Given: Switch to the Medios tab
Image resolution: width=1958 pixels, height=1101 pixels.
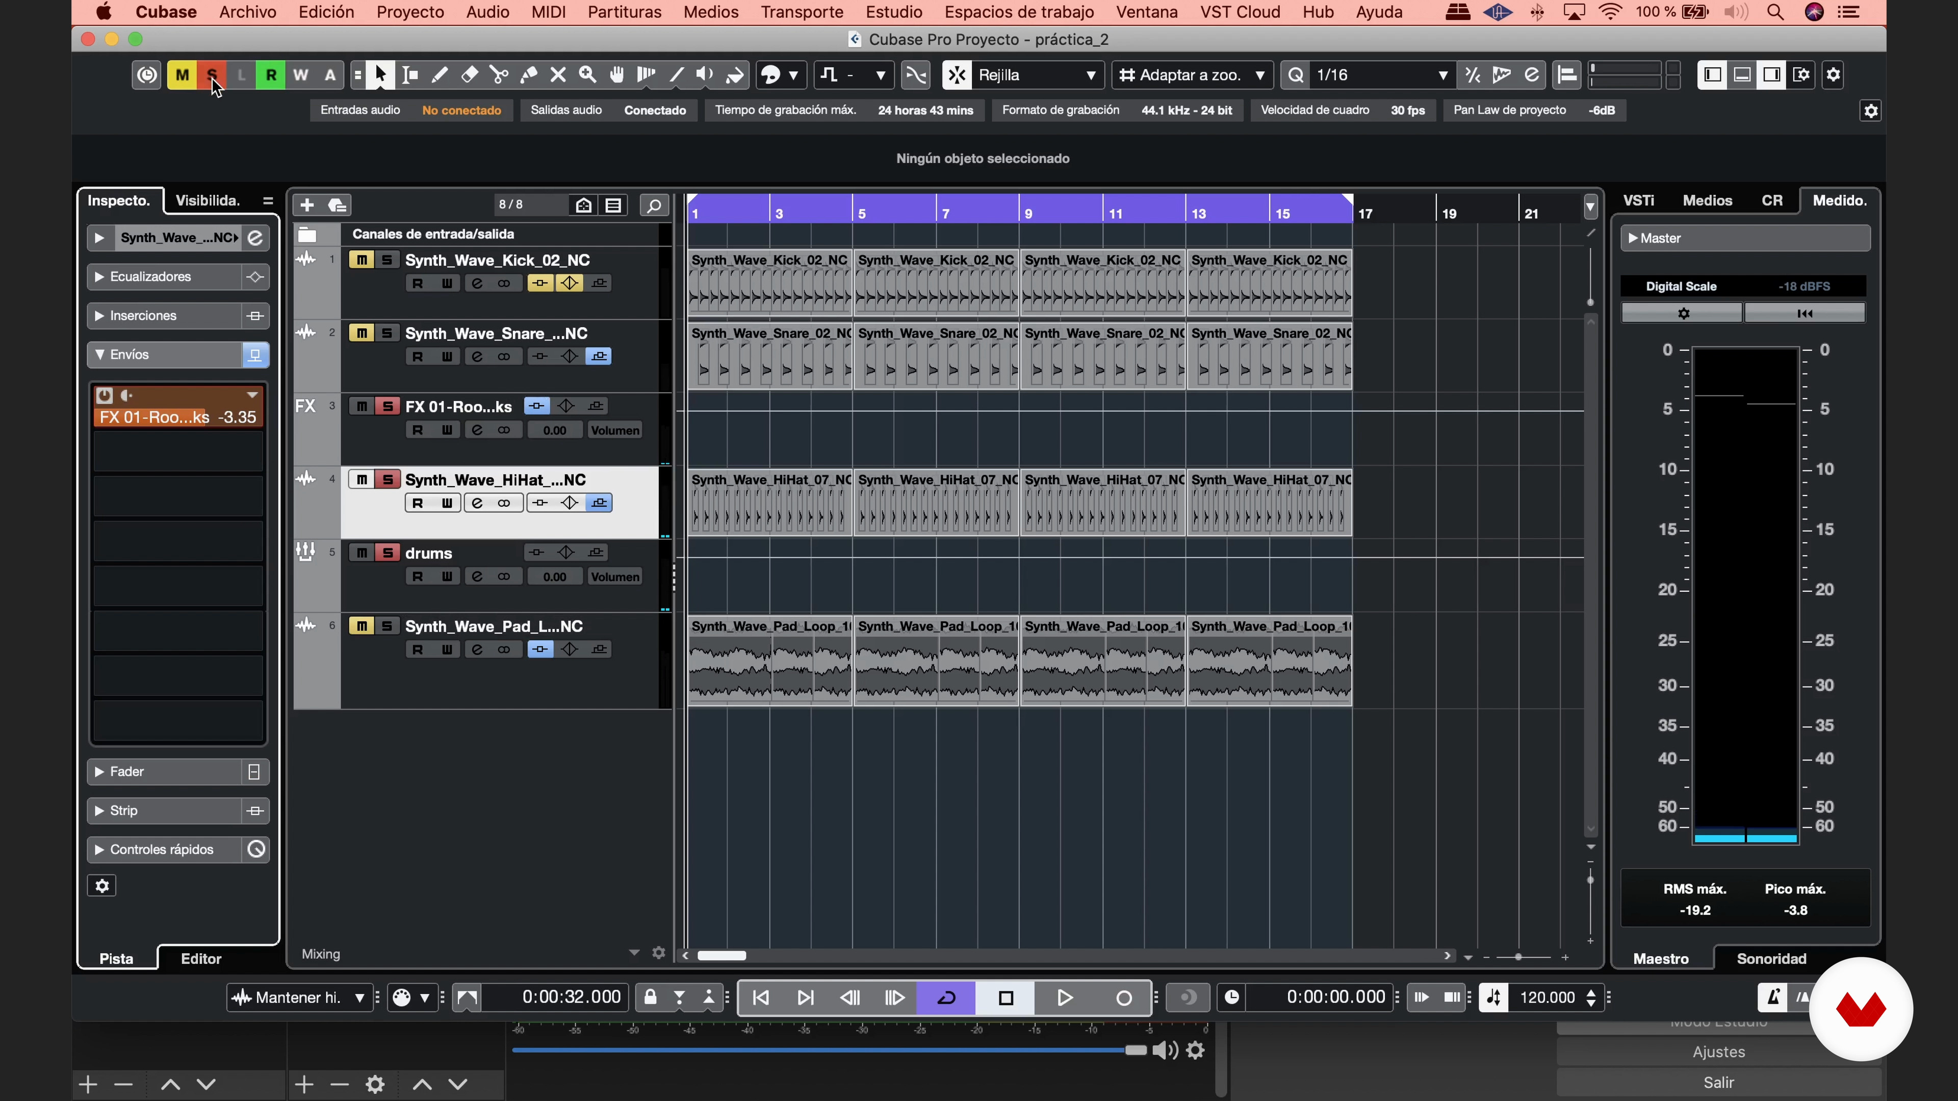Looking at the screenshot, I should tap(1707, 201).
